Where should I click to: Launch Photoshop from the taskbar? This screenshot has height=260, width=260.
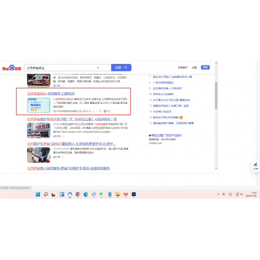click(x=134, y=194)
